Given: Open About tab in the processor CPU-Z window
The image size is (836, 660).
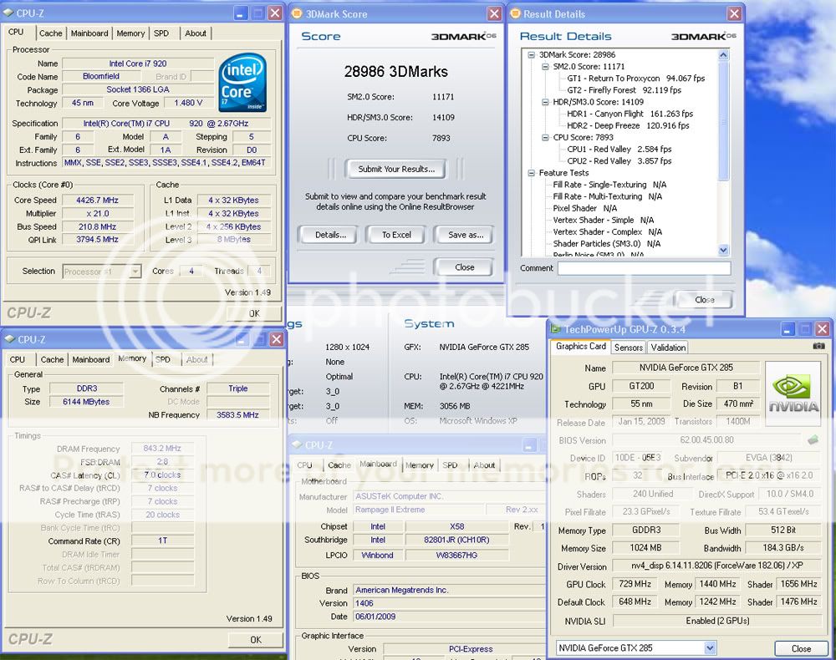Looking at the screenshot, I should click(196, 33).
